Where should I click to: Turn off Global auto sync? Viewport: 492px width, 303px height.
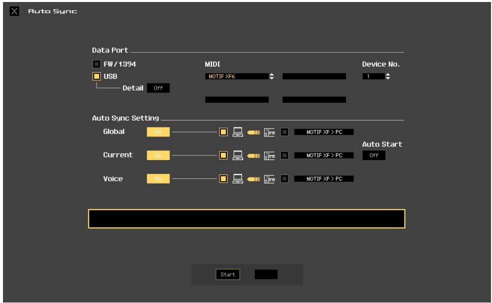158,131
